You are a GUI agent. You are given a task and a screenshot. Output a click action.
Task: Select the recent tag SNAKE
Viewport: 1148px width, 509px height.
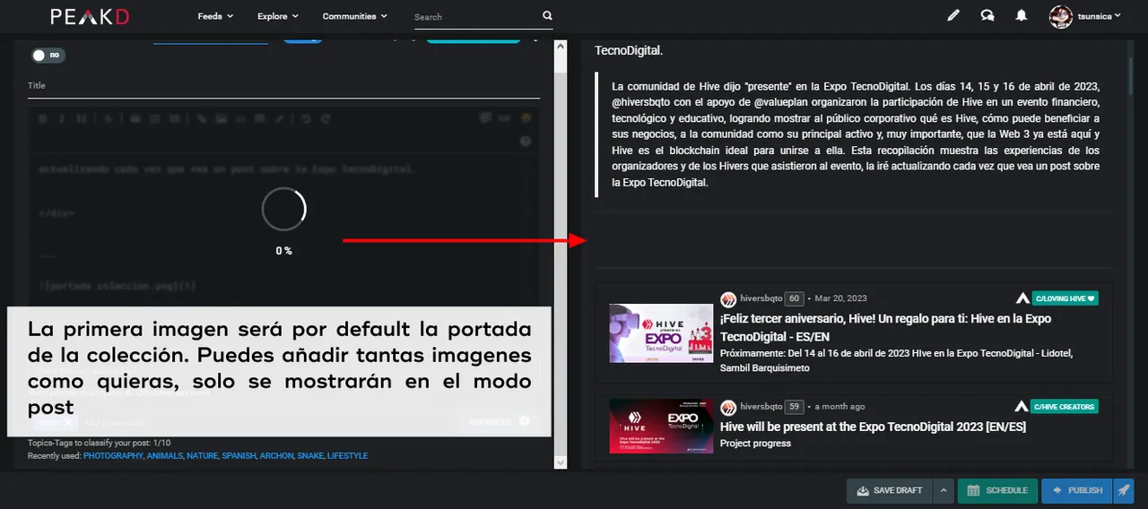pos(310,456)
